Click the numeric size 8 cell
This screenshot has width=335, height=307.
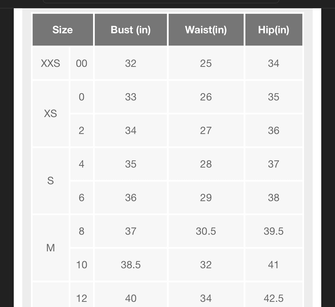82,231
